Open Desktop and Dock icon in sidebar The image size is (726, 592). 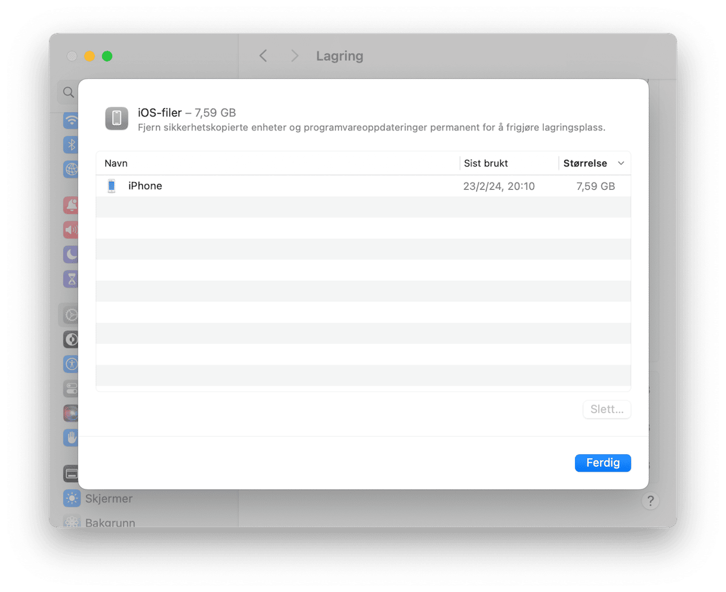(x=71, y=474)
